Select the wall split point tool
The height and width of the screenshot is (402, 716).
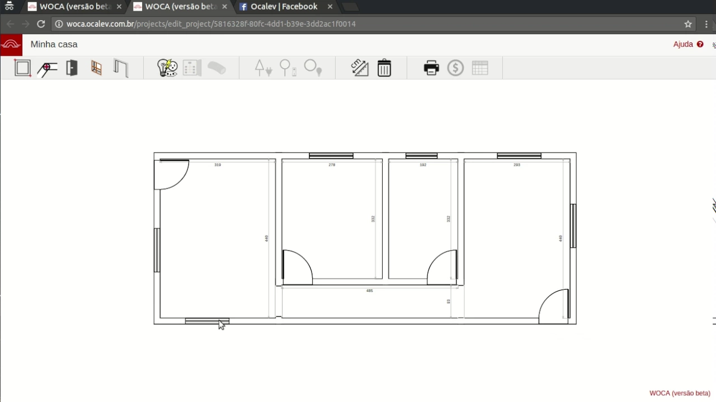(x=47, y=68)
